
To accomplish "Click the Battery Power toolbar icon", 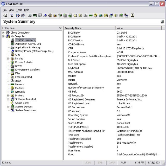I will coord(45,16).
